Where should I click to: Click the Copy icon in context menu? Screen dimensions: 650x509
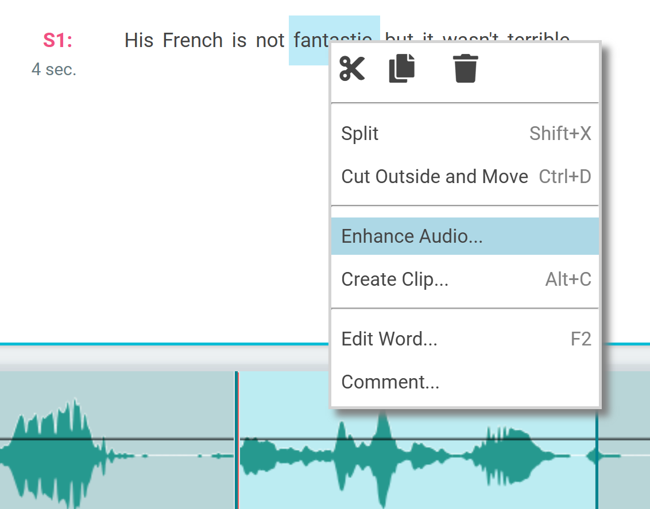pos(402,69)
